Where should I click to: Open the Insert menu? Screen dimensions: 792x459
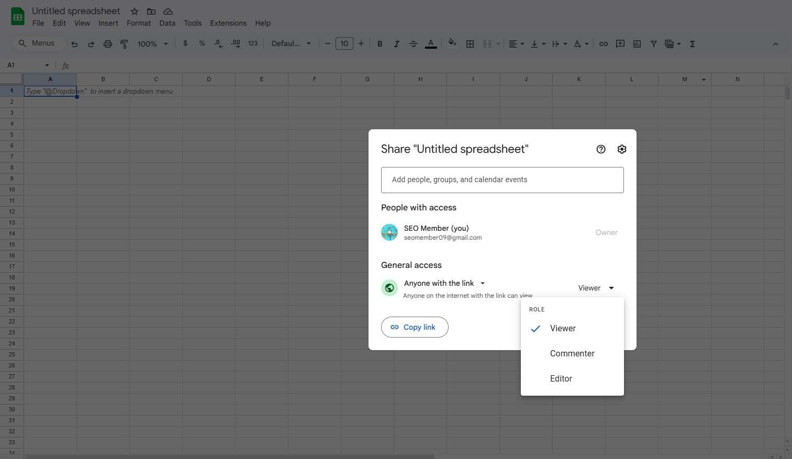coord(108,23)
